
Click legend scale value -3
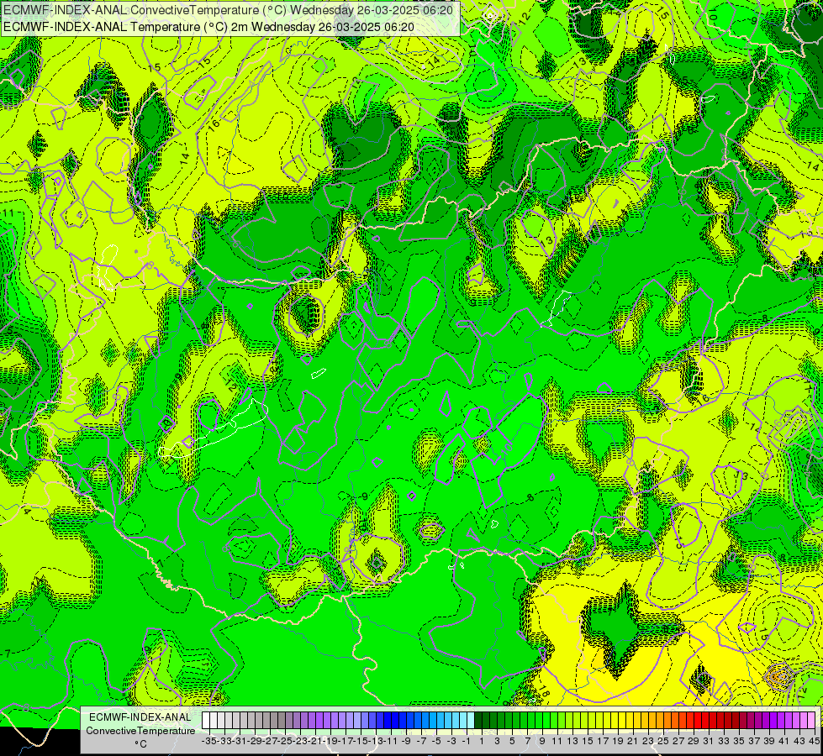point(452,741)
